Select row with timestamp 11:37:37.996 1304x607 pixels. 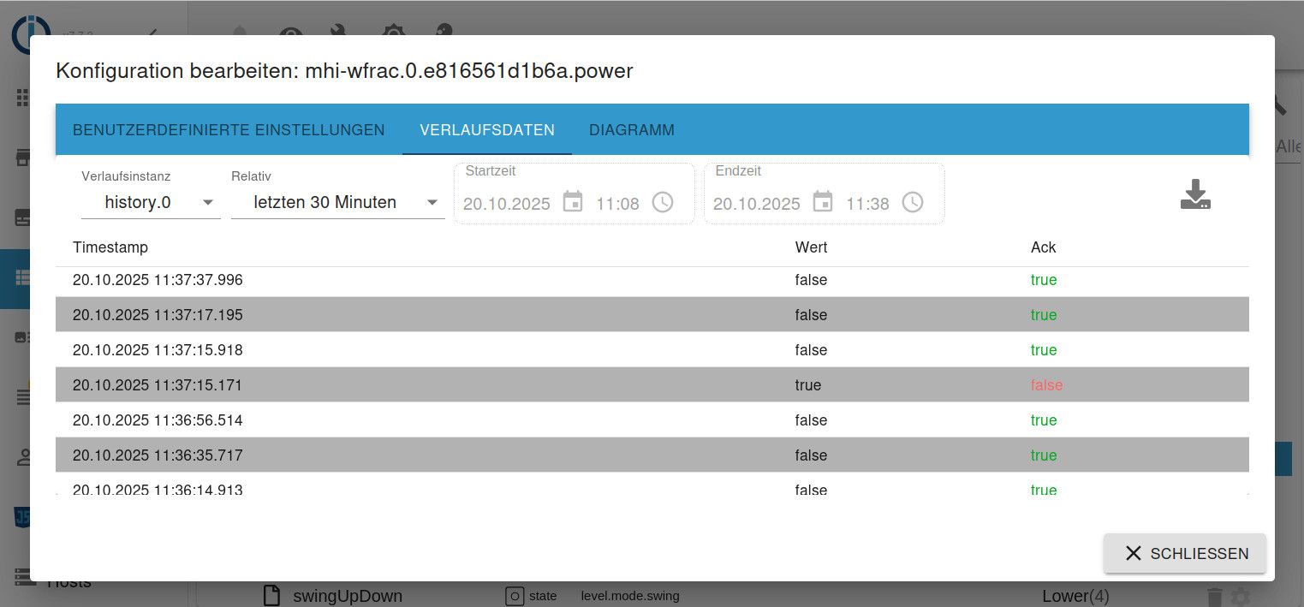652,280
